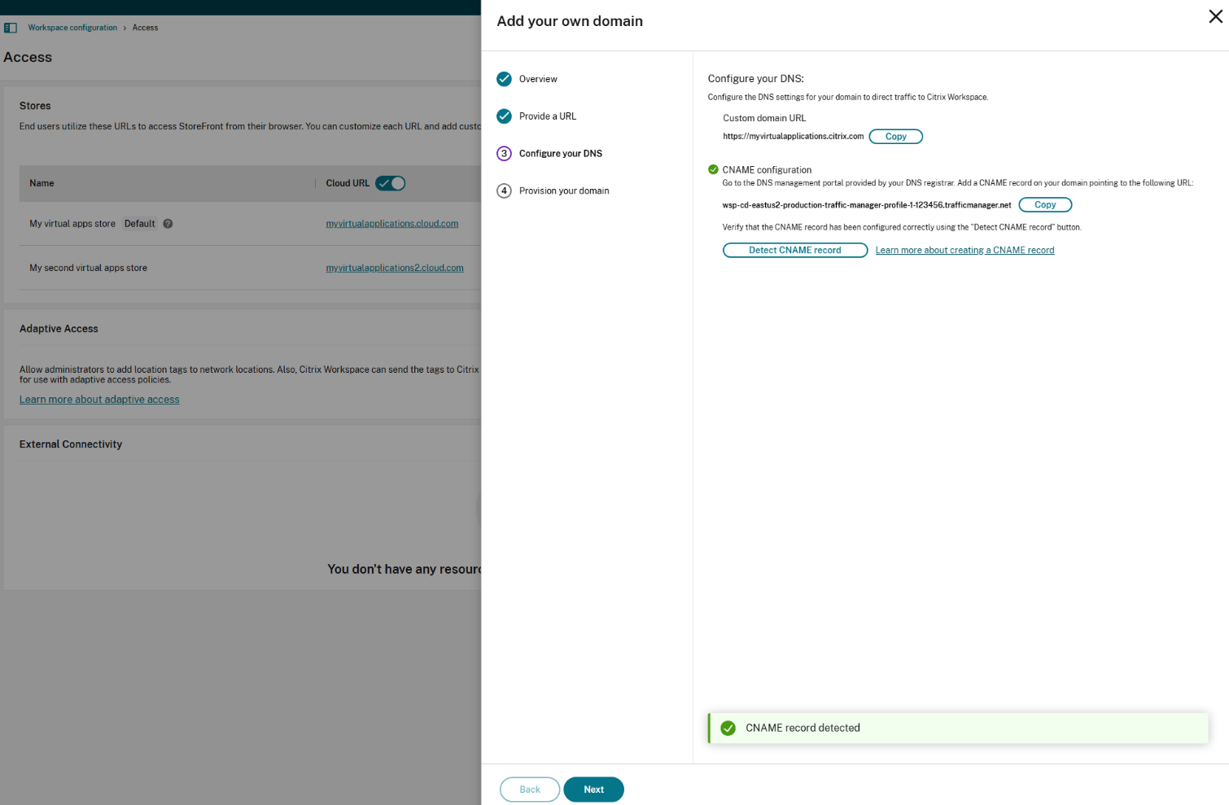This screenshot has width=1229, height=805.
Task: Click the step 4 circle icon
Action: click(504, 191)
